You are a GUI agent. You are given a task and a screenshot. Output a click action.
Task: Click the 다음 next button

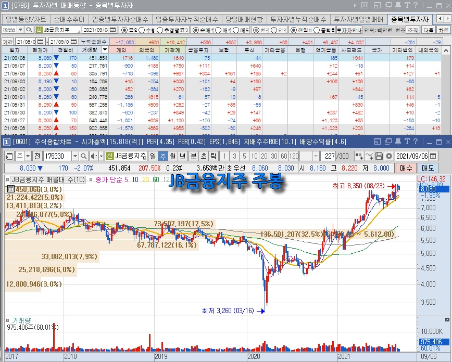click(429, 30)
